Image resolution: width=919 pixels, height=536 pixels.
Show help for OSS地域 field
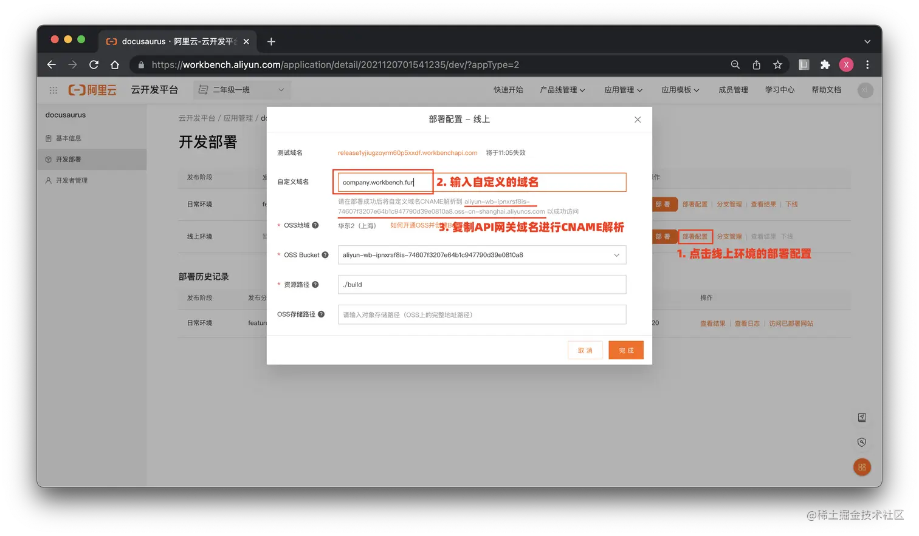click(315, 225)
